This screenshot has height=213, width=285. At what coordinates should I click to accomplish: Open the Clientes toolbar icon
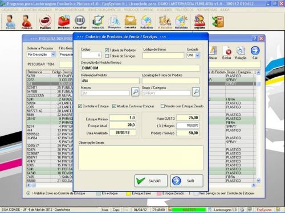click(x=10, y=22)
